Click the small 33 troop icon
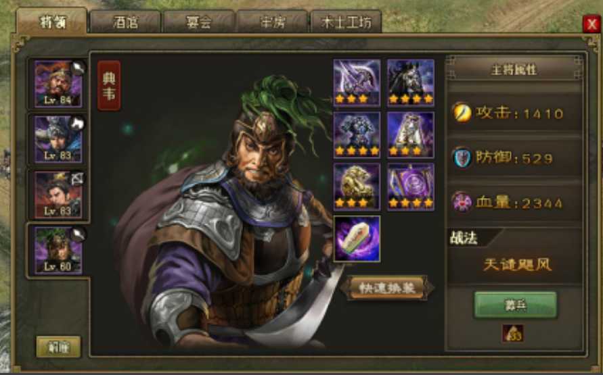Viewport: 603px width, 375px height. 512,333
